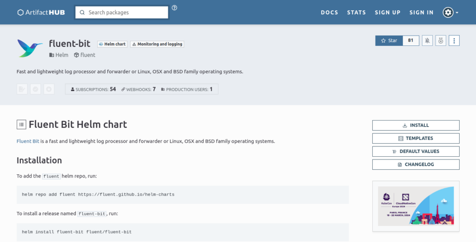Click the KubeCon CloudNativeCon banner
The image size is (476, 242).
click(416, 206)
